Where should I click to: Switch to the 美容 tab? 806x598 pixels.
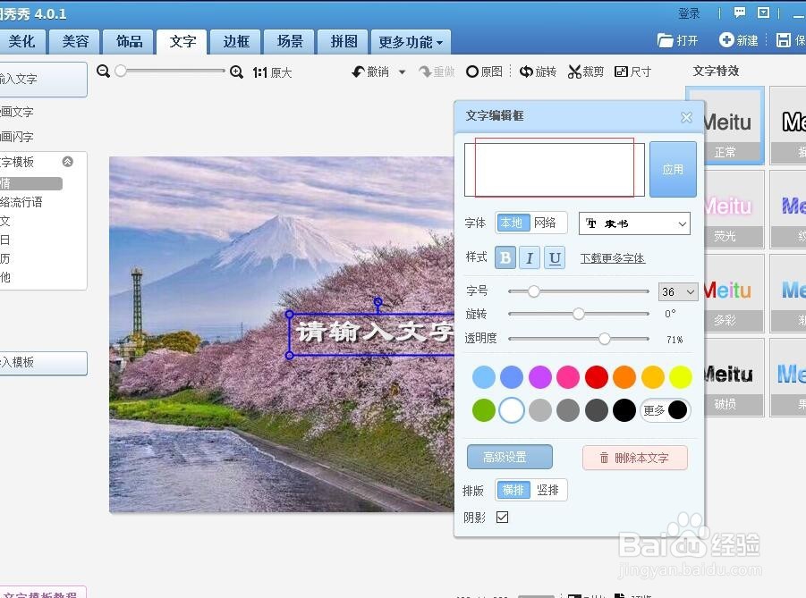pyautogui.click(x=74, y=41)
